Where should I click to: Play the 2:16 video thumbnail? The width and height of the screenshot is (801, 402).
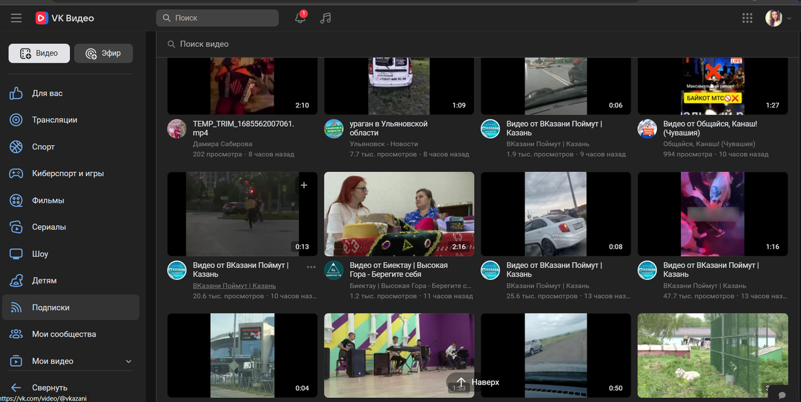point(399,214)
